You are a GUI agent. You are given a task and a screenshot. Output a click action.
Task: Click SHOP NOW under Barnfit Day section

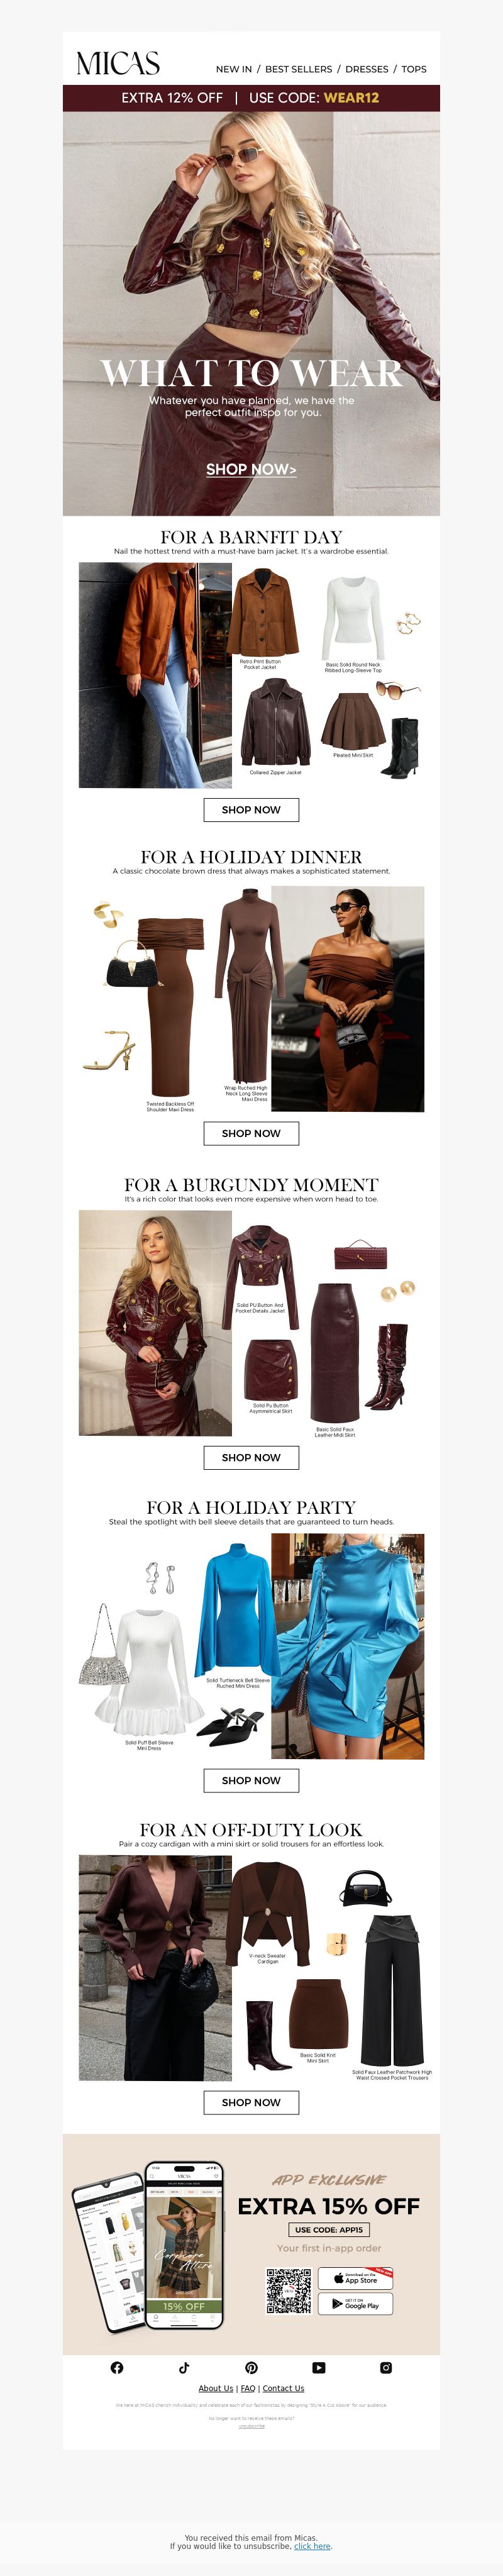point(251,810)
